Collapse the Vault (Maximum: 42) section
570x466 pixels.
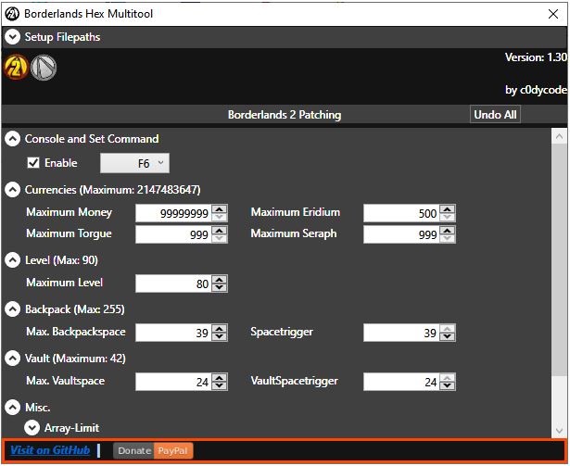pos(12,359)
